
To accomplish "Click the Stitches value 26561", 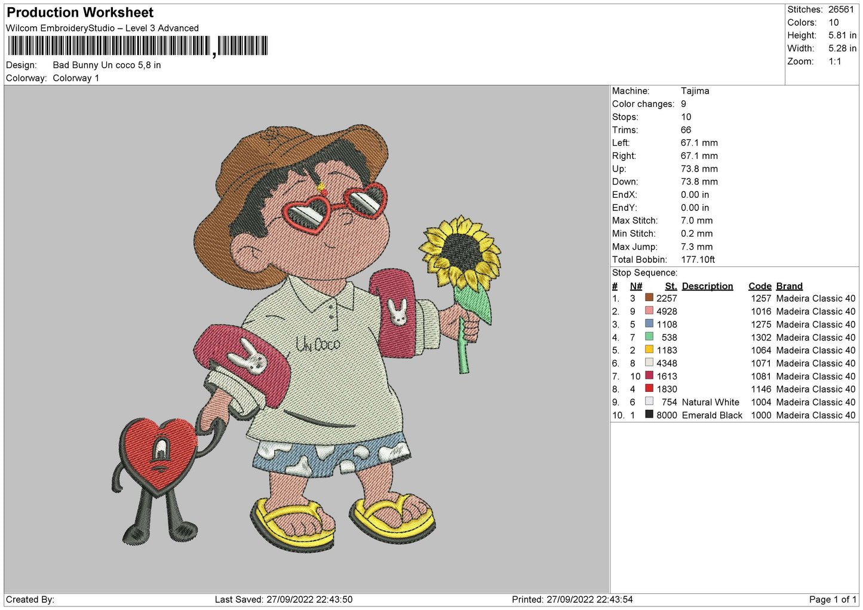I will (x=841, y=10).
